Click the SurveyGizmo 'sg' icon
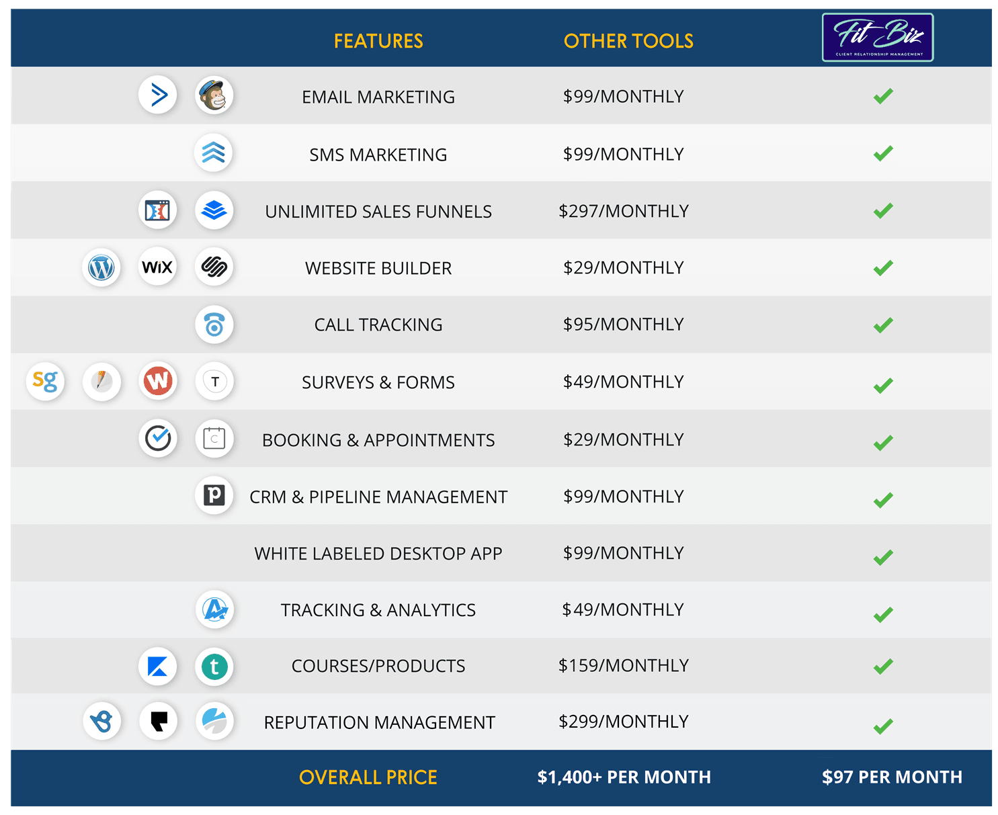 coord(45,382)
